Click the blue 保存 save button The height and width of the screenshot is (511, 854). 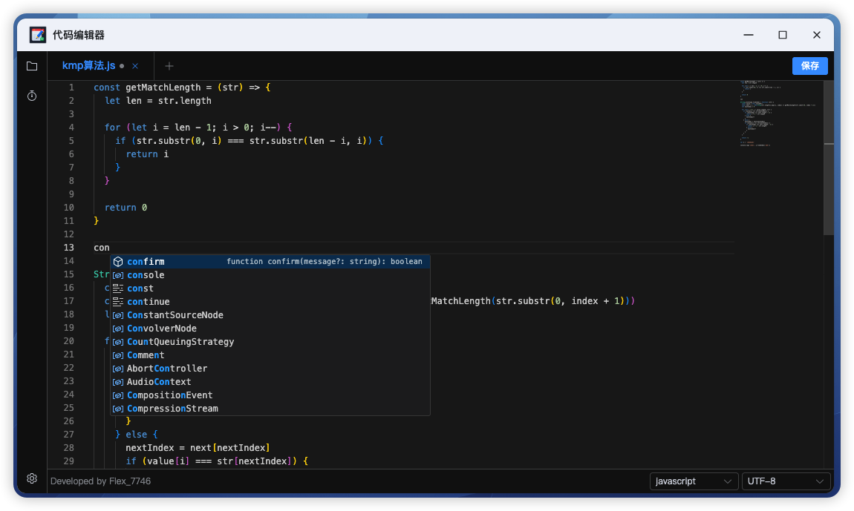pos(809,66)
